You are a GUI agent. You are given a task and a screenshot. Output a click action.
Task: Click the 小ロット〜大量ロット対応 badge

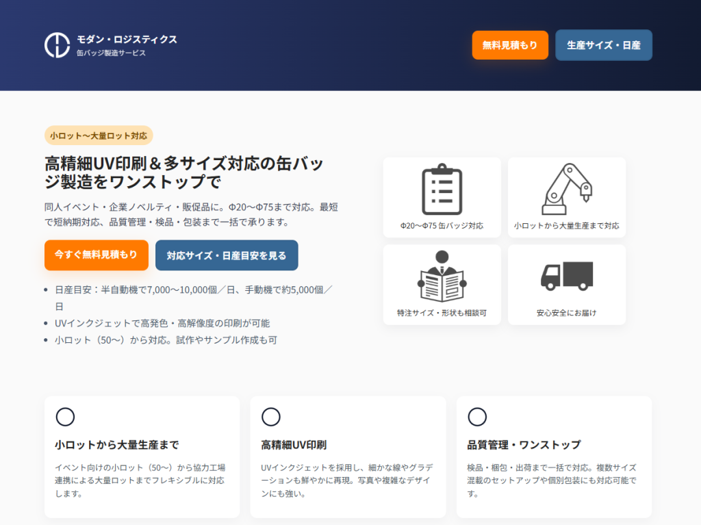(x=99, y=136)
